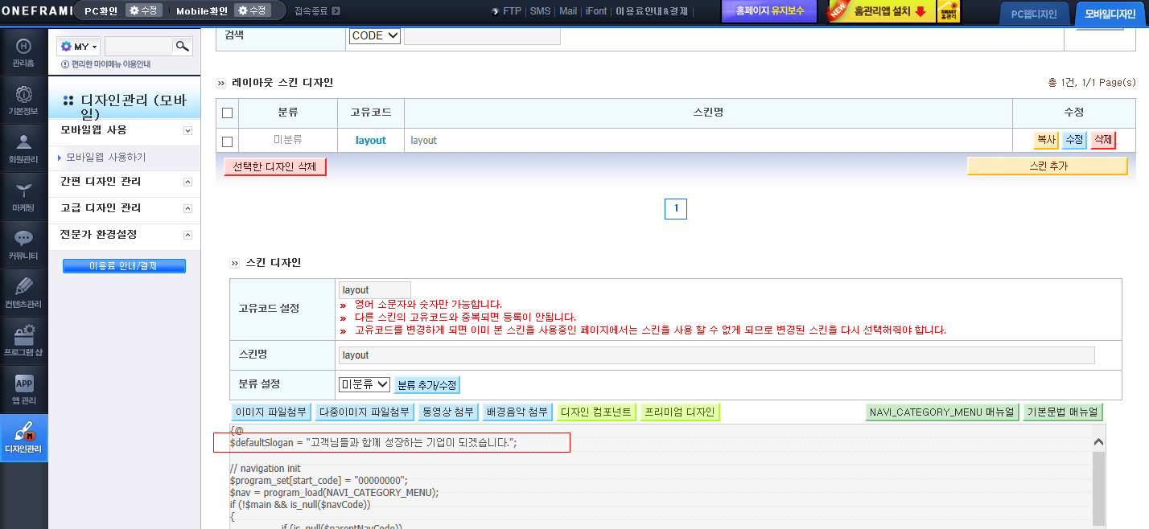The width and height of the screenshot is (1149, 529).
Task: Open the 미분류 category dropdown
Action: coord(364,385)
